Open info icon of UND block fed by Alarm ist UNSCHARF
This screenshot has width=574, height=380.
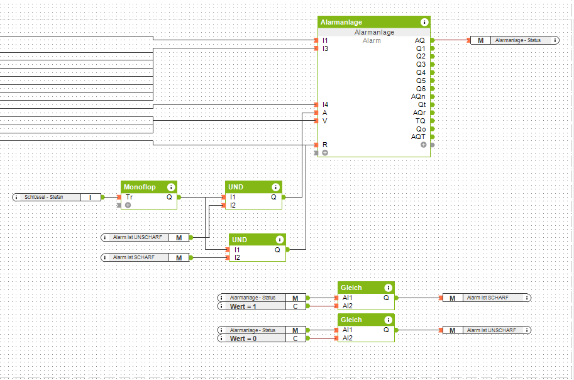[275, 187]
